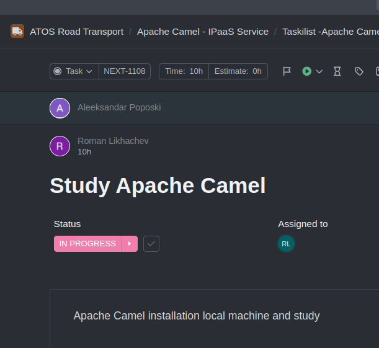
Task: Click the Roman Likhachev avatar
Action: pyautogui.click(x=60, y=146)
